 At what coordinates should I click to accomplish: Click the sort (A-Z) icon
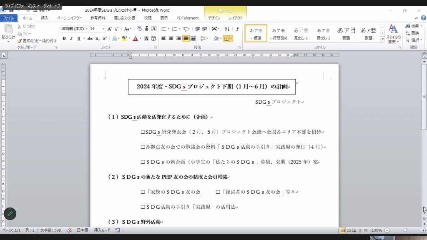[x=227, y=29]
